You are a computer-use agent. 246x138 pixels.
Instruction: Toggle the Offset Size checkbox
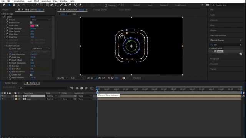[x=32, y=75]
